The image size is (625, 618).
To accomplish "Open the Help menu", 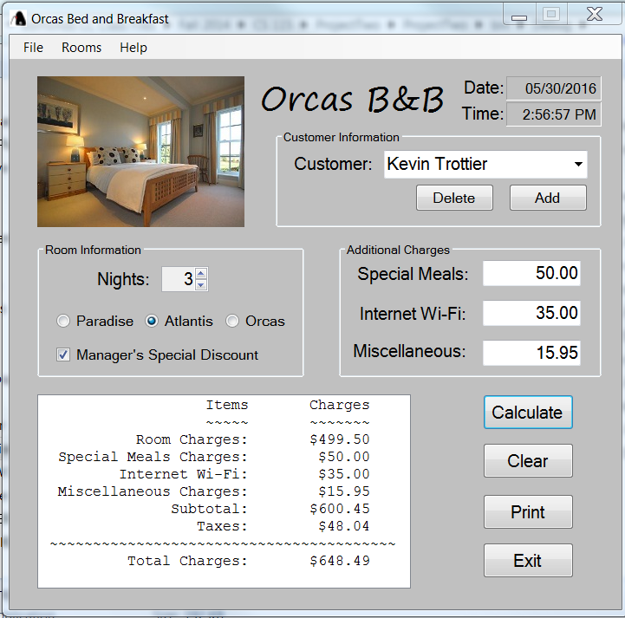I will click(x=133, y=48).
